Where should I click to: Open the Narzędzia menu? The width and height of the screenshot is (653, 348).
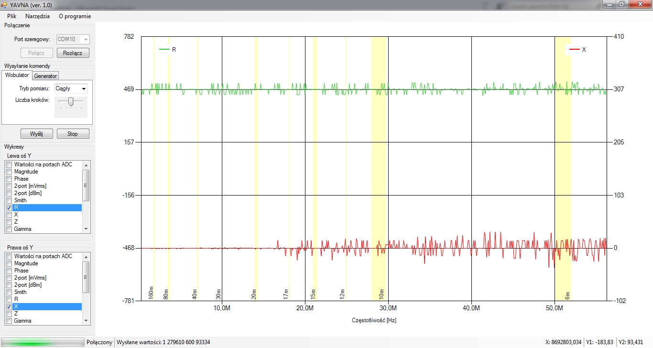tap(37, 16)
